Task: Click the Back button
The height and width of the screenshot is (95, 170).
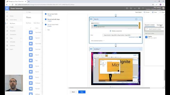Action: tap(73, 92)
